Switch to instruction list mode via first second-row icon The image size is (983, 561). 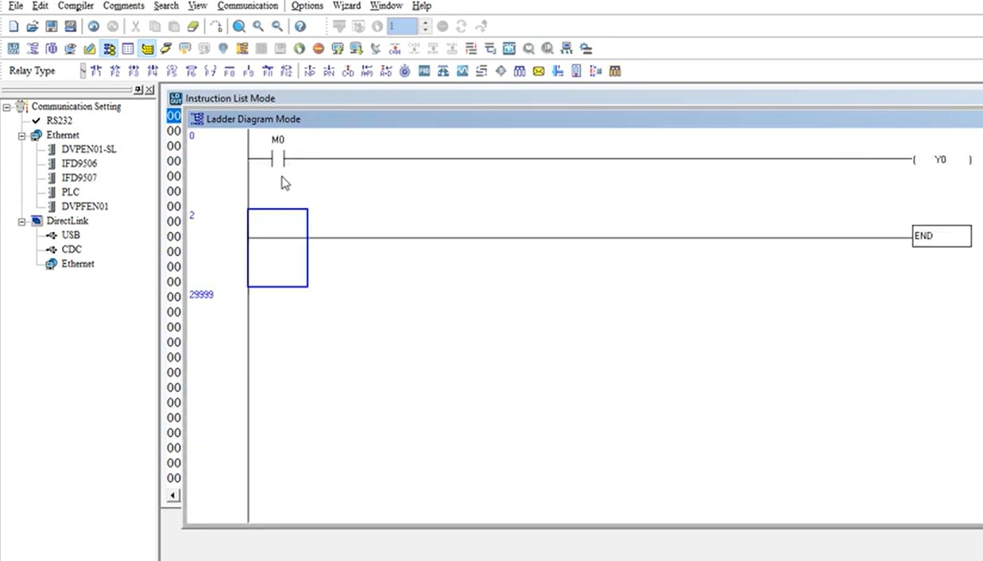click(14, 48)
